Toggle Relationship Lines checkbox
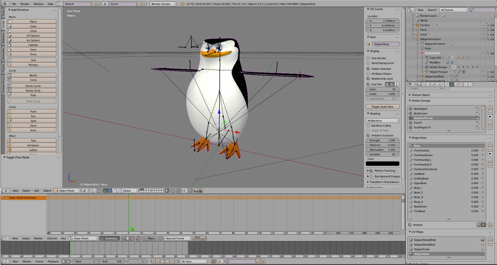The height and width of the screenshot is (265, 497). [368, 79]
